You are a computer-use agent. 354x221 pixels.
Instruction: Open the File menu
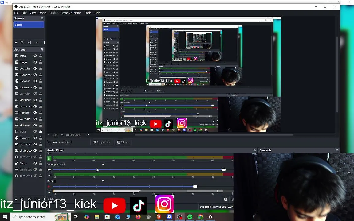(x=17, y=13)
